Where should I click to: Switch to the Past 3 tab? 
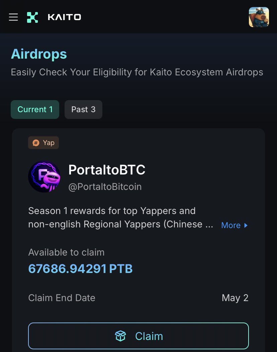pos(83,109)
